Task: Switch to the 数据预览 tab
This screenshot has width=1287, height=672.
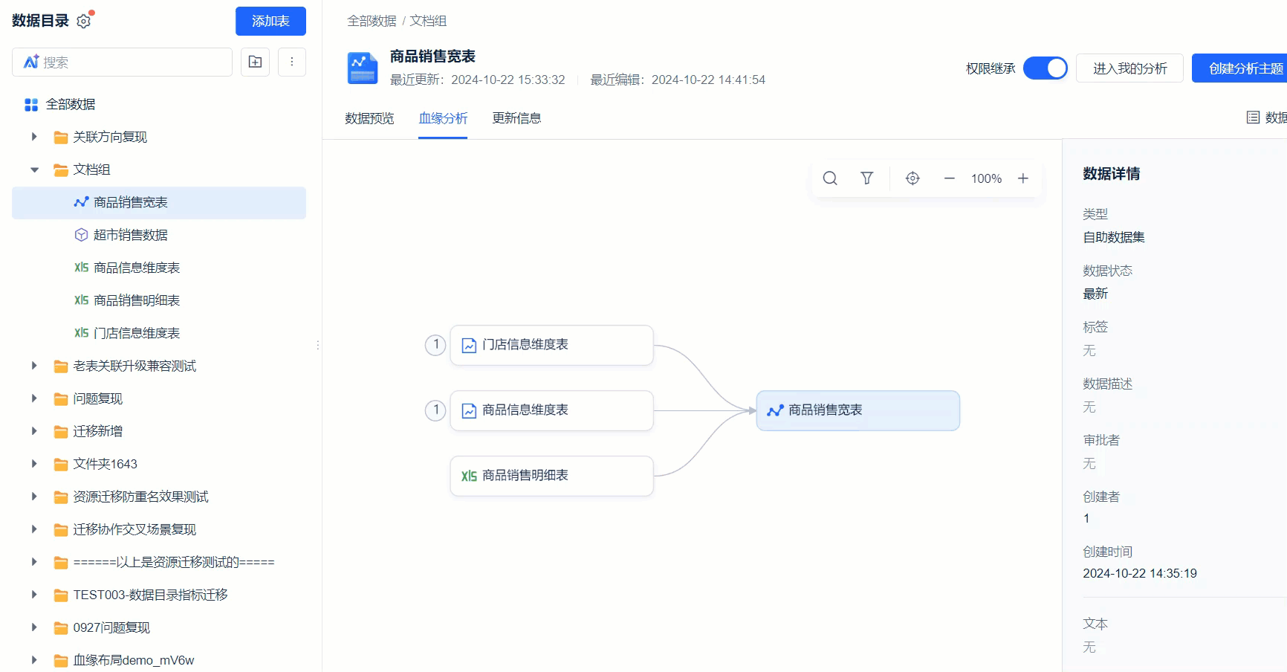Action: (x=369, y=118)
